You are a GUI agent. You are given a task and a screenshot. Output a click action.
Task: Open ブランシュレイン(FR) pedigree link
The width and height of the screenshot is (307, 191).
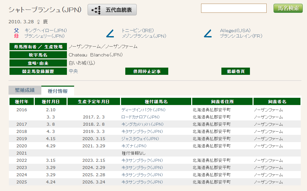pyautogui.click(x=241, y=36)
